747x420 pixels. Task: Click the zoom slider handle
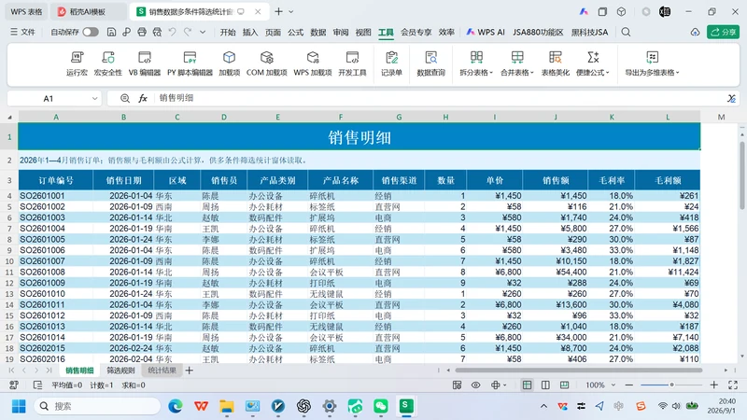click(x=671, y=385)
